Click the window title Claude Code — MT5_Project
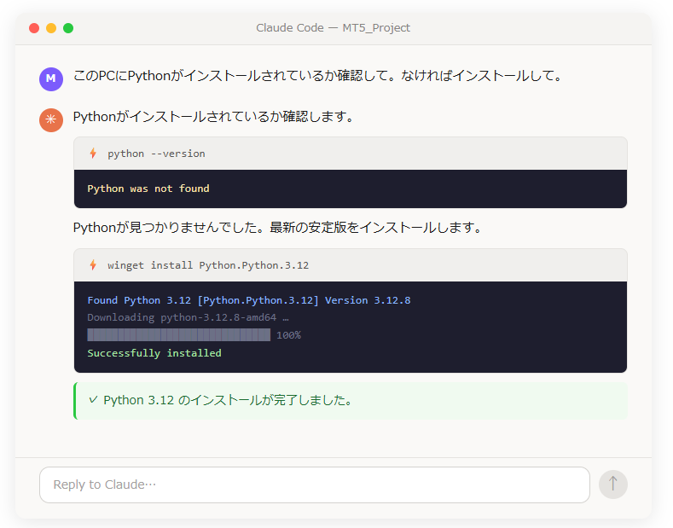The image size is (673, 528). point(333,28)
